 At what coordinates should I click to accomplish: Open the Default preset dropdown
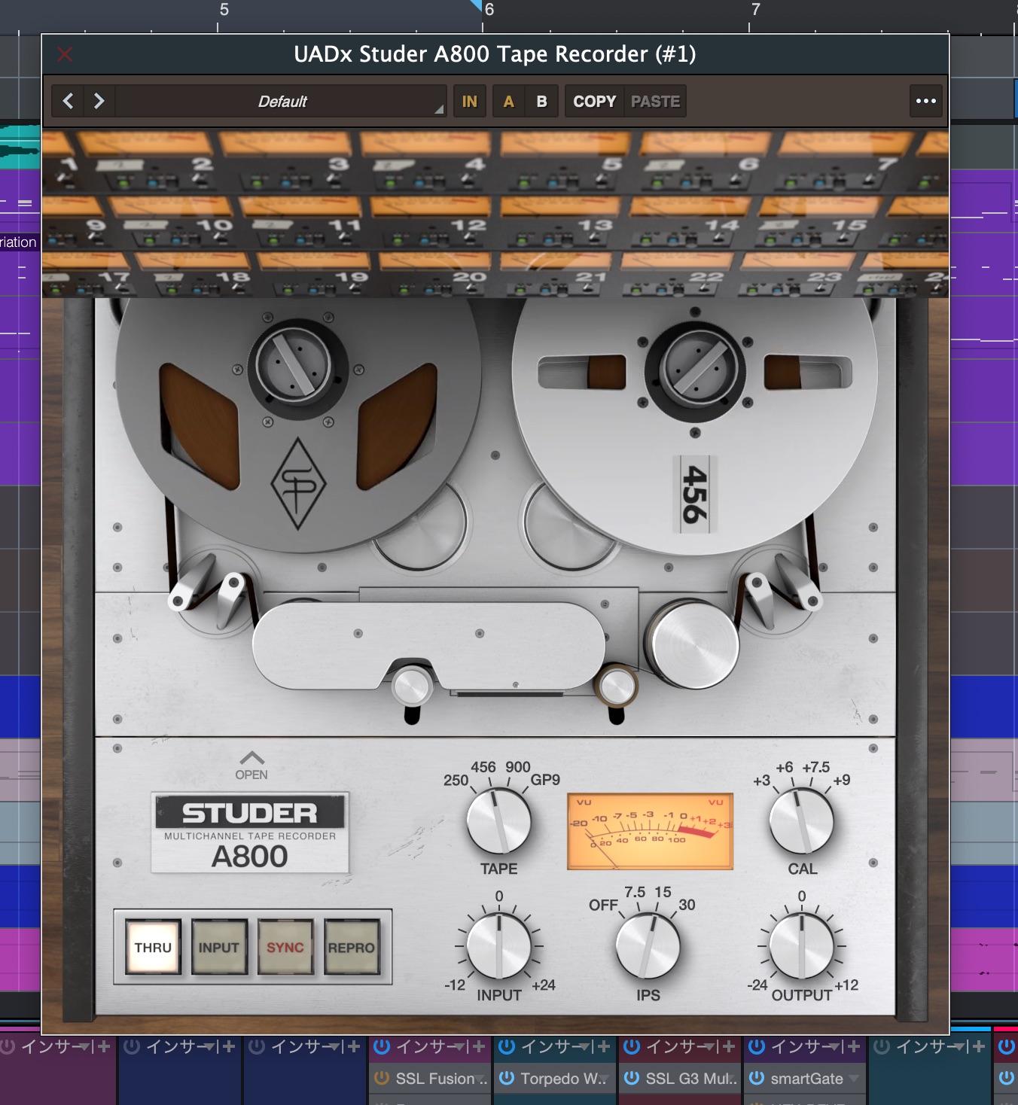click(x=282, y=101)
